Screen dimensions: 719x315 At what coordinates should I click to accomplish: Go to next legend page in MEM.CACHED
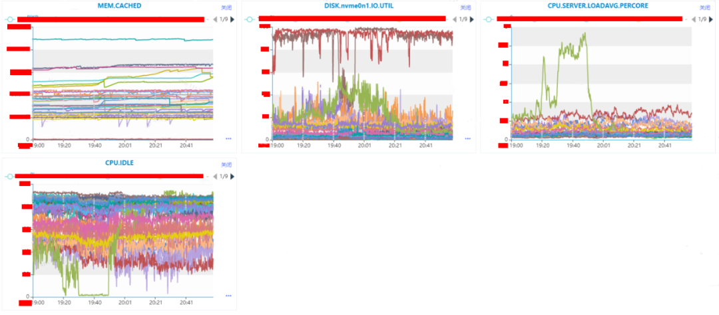[x=232, y=19]
